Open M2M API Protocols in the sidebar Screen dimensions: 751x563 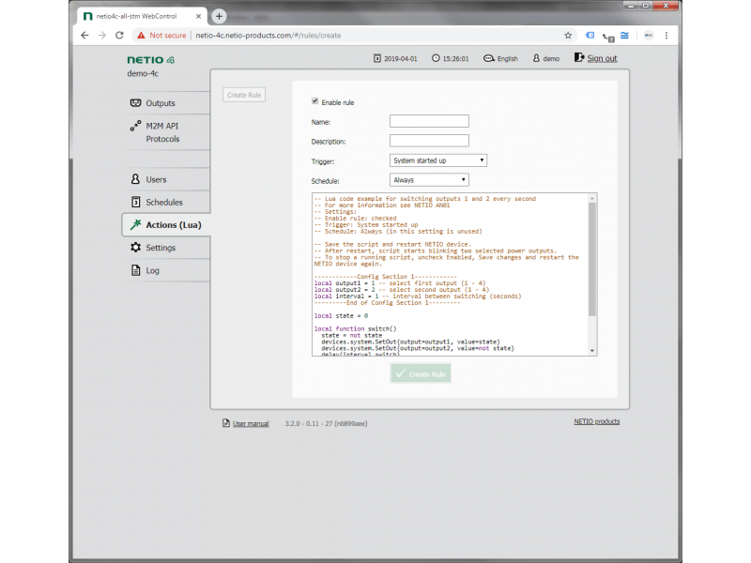[166, 132]
